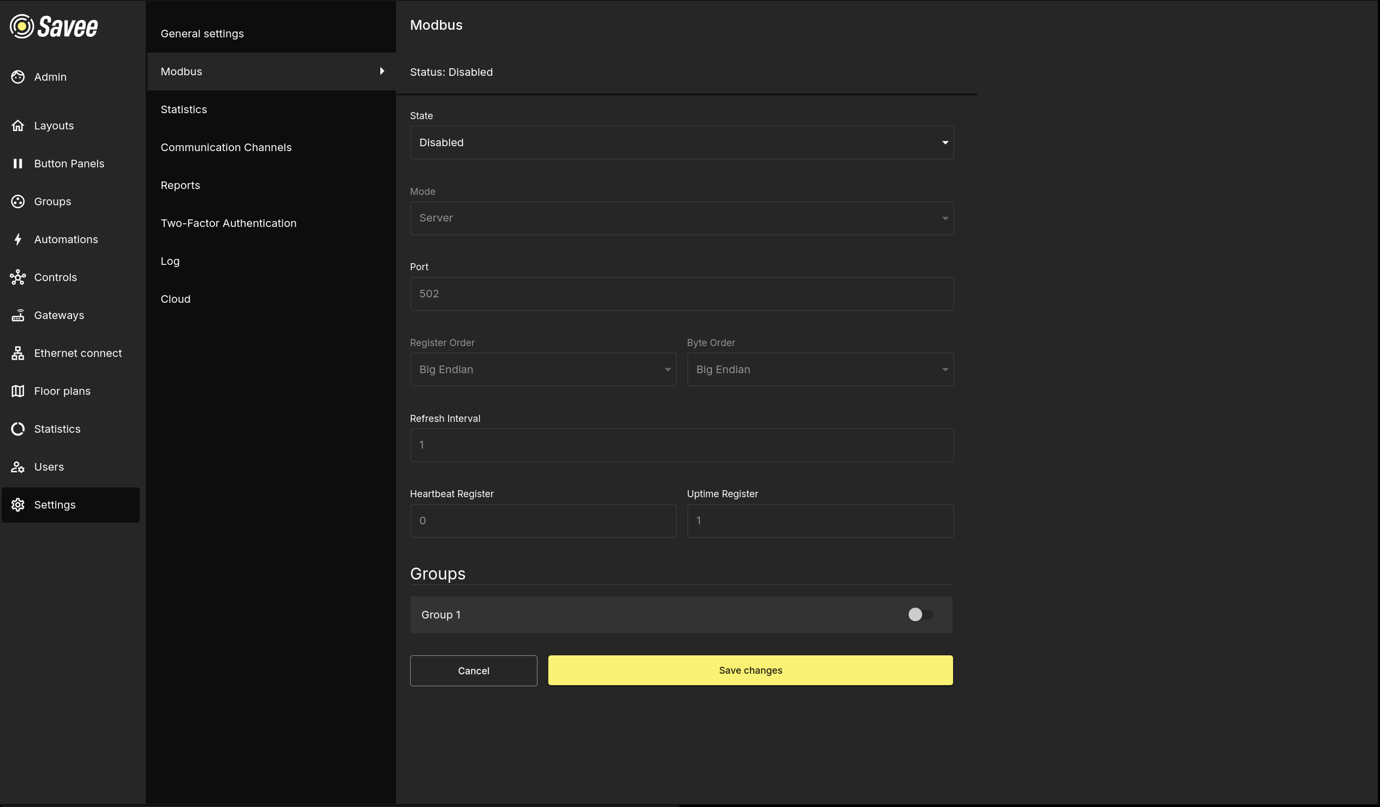
Task: Click the Refresh Interval field
Action: point(681,445)
